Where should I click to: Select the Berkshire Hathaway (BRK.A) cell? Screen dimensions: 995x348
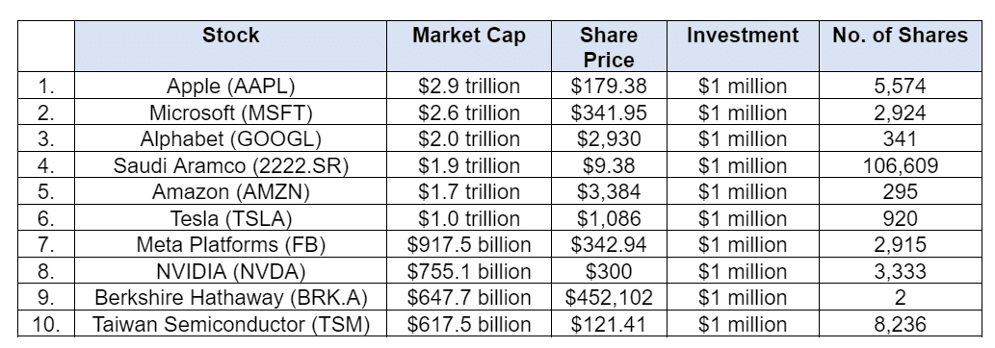(230, 297)
